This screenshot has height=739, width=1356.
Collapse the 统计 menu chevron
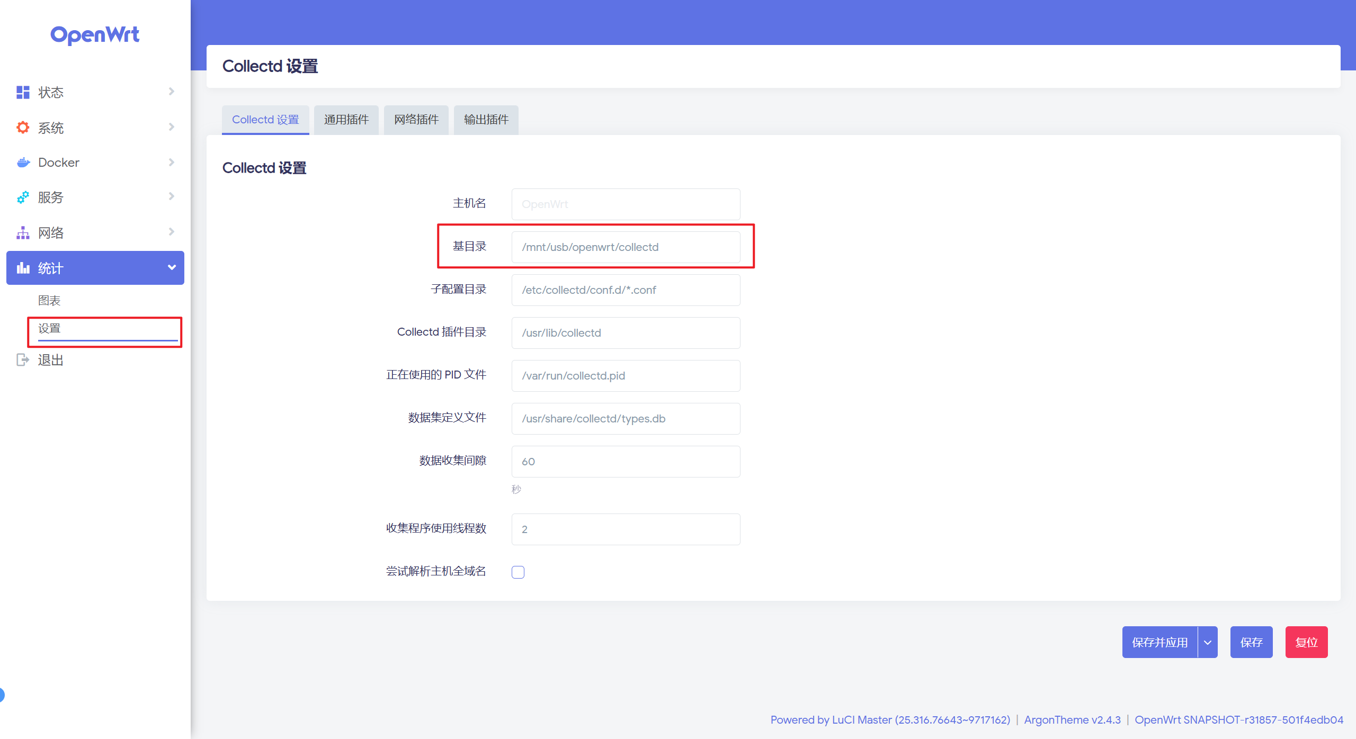pos(171,267)
